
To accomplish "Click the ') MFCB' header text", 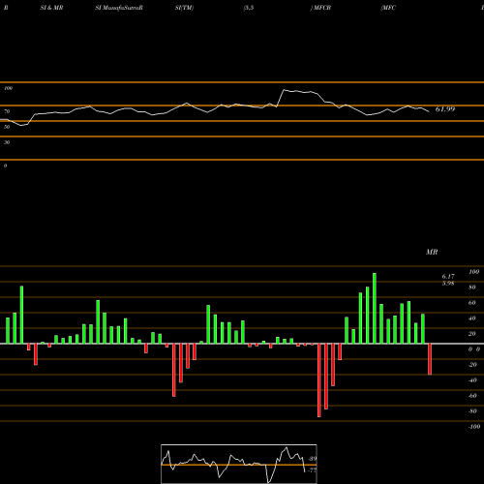I will 320,8.
